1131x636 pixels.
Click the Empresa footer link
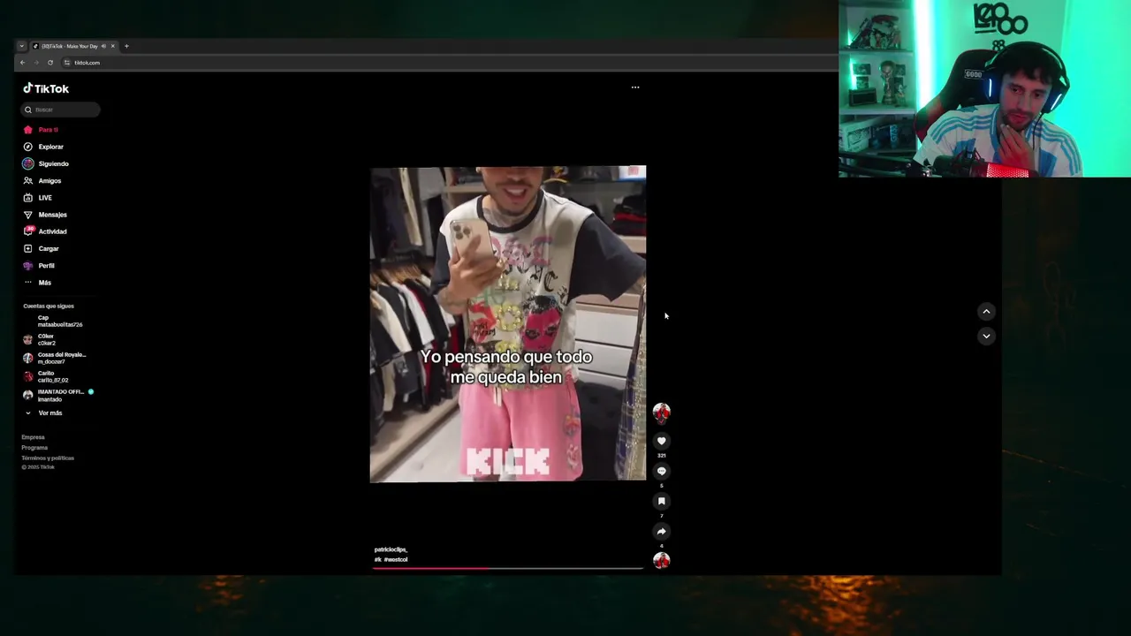(33, 437)
